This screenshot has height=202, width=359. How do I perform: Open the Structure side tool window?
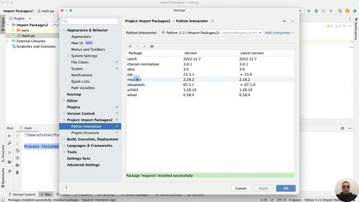(x=3, y=153)
